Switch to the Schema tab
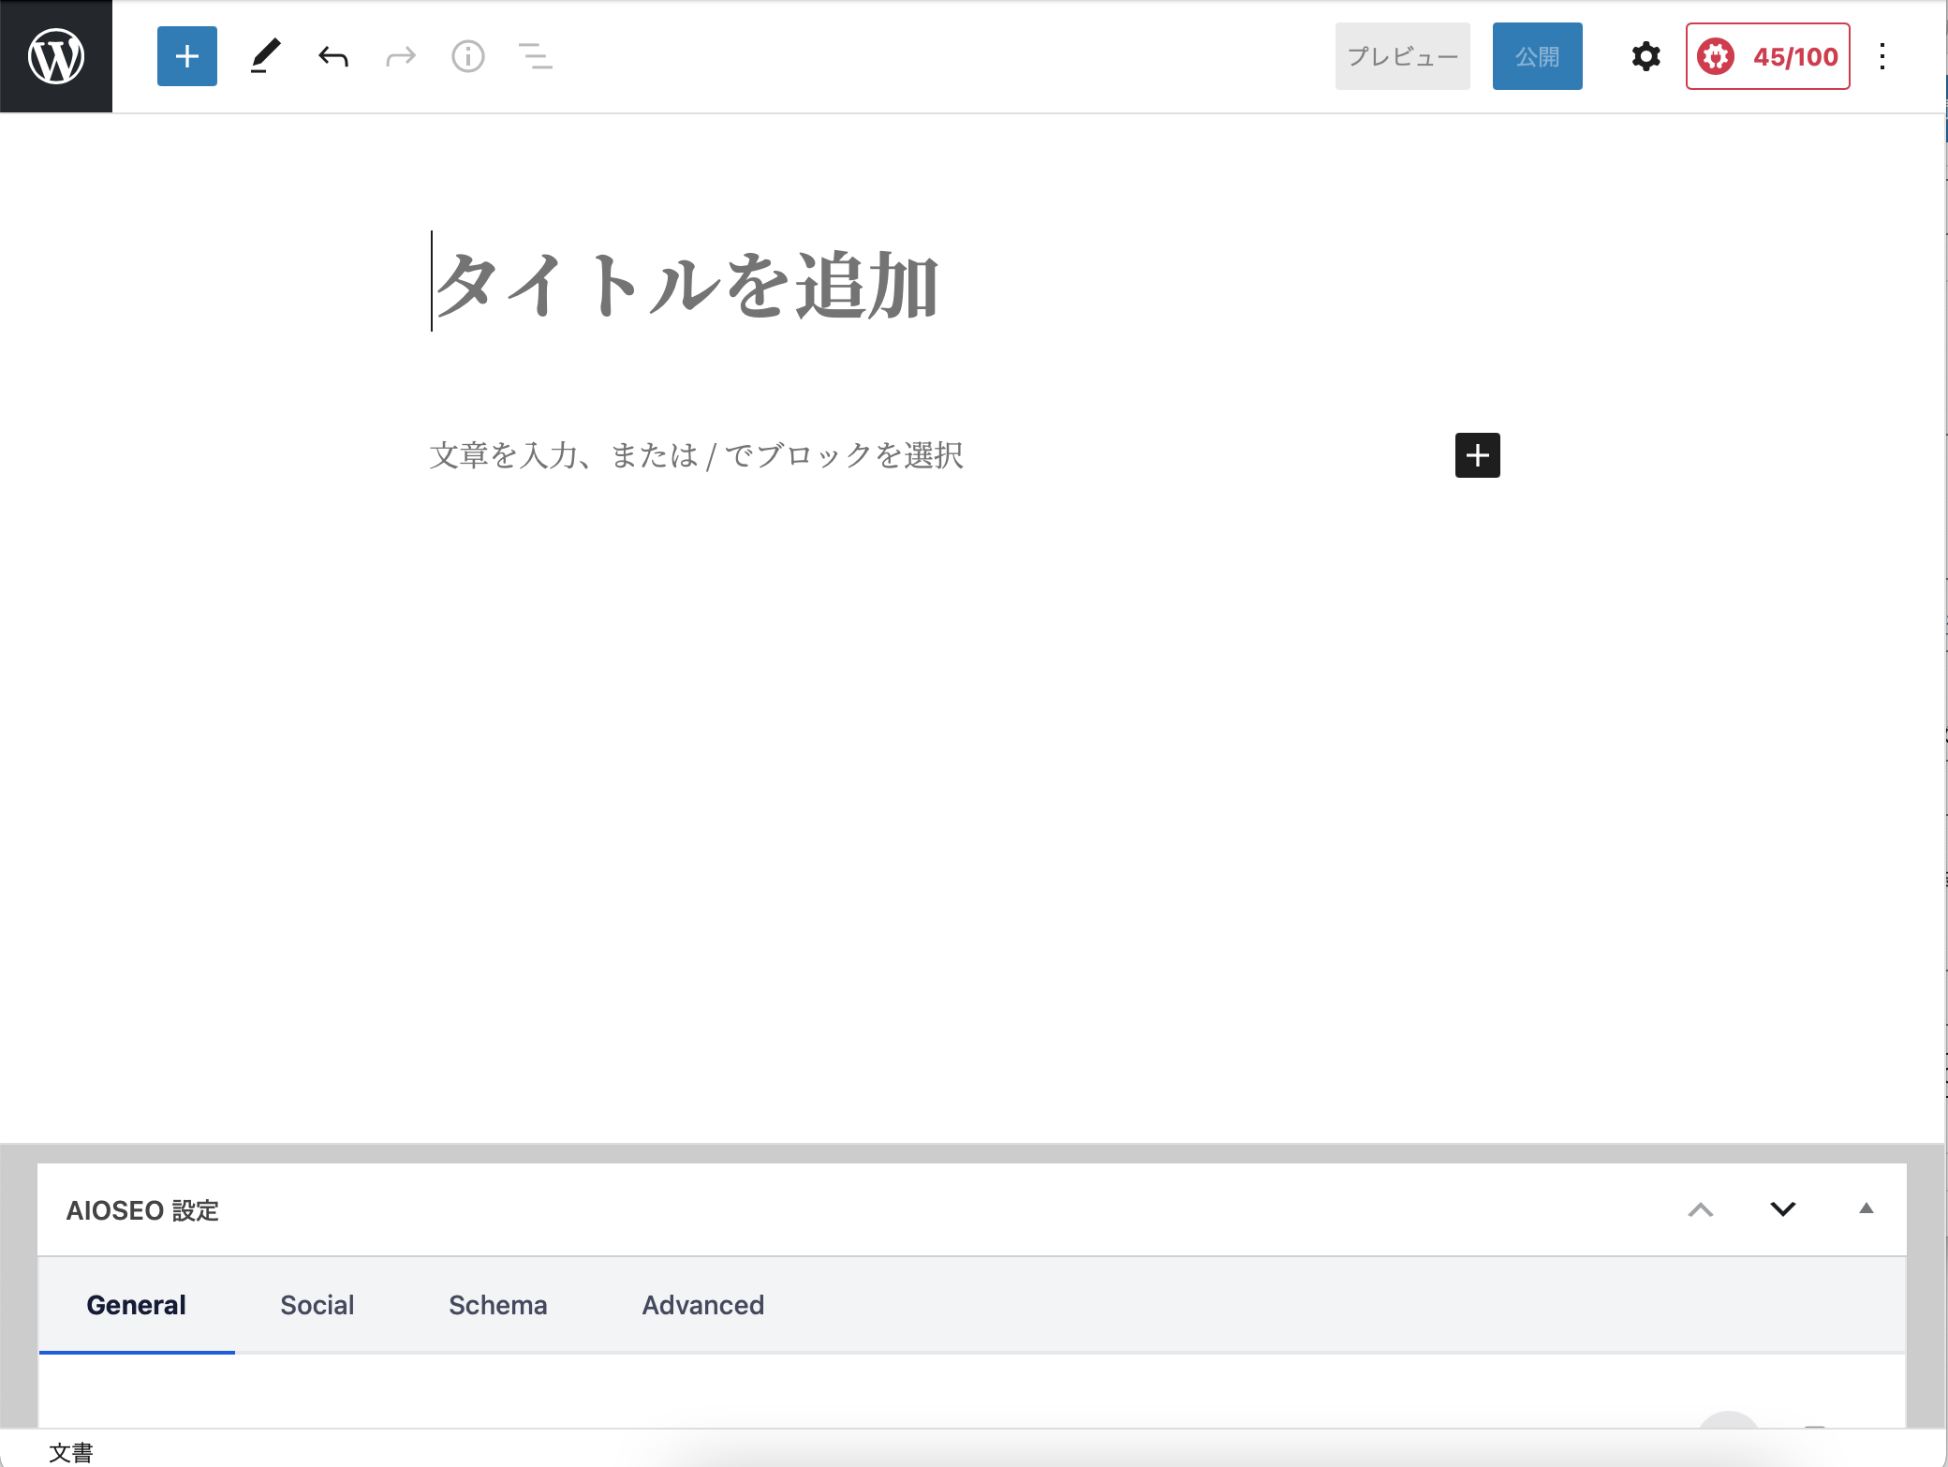1948x1467 pixels. coord(498,1305)
